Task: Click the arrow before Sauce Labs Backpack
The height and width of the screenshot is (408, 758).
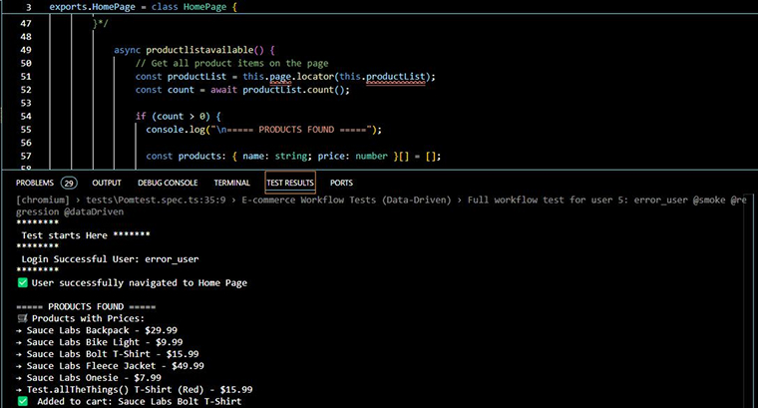Action: pyautogui.click(x=20, y=330)
